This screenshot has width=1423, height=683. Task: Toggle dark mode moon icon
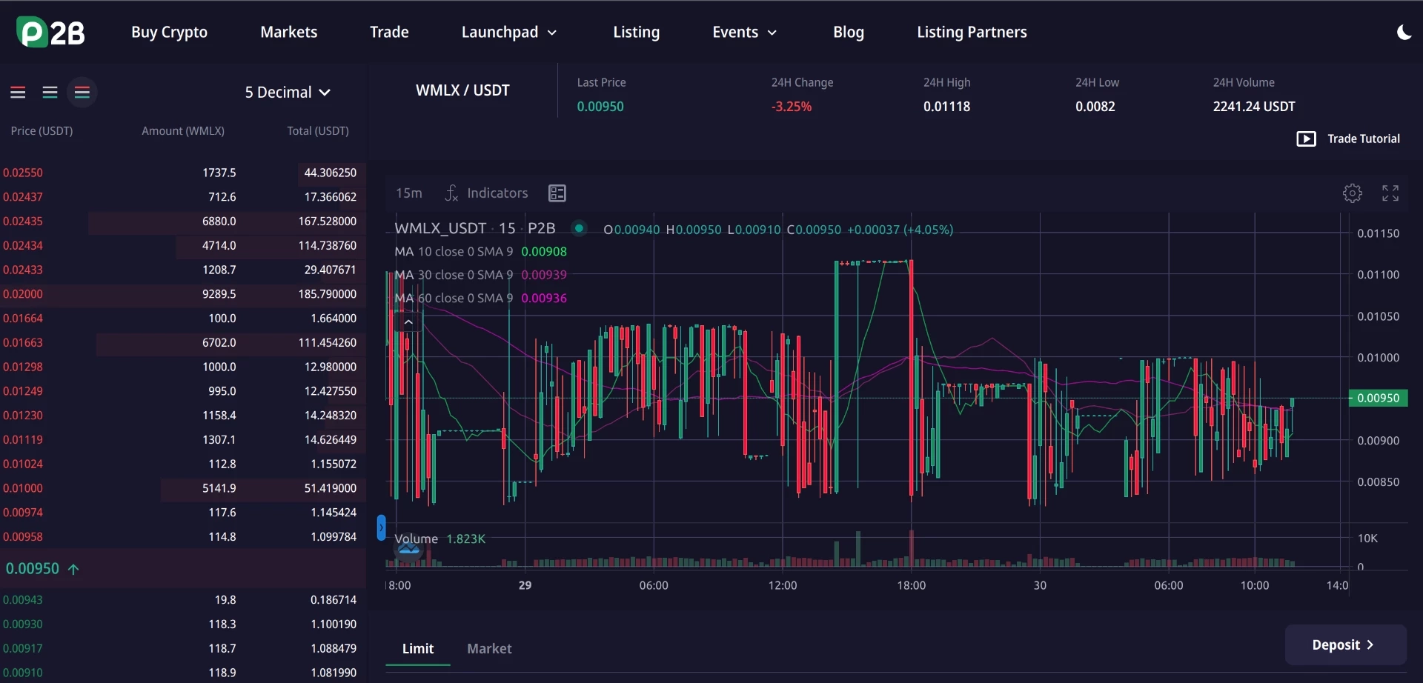1403,32
